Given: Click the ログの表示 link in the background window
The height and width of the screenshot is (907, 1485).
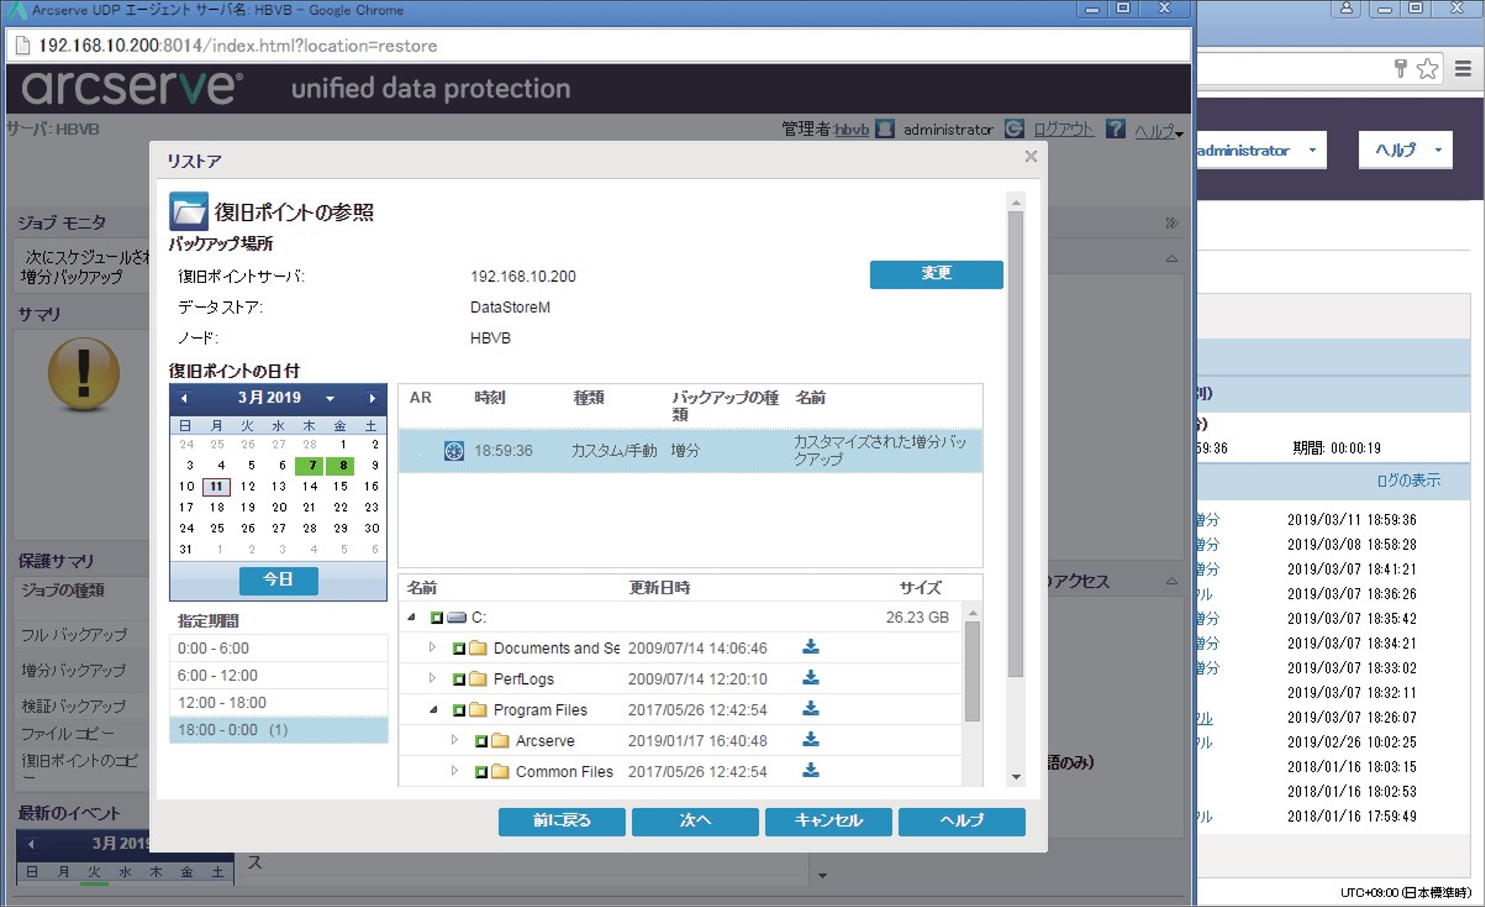Looking at the screenshot, I should click(x=1408, y=481).
